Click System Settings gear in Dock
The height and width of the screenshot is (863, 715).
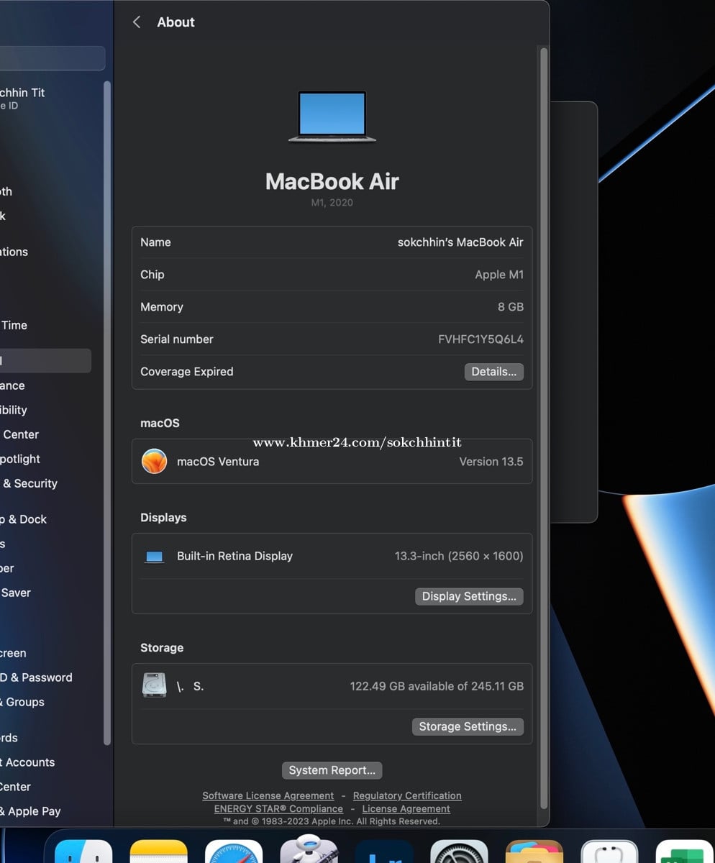click(x=459, y=853)
